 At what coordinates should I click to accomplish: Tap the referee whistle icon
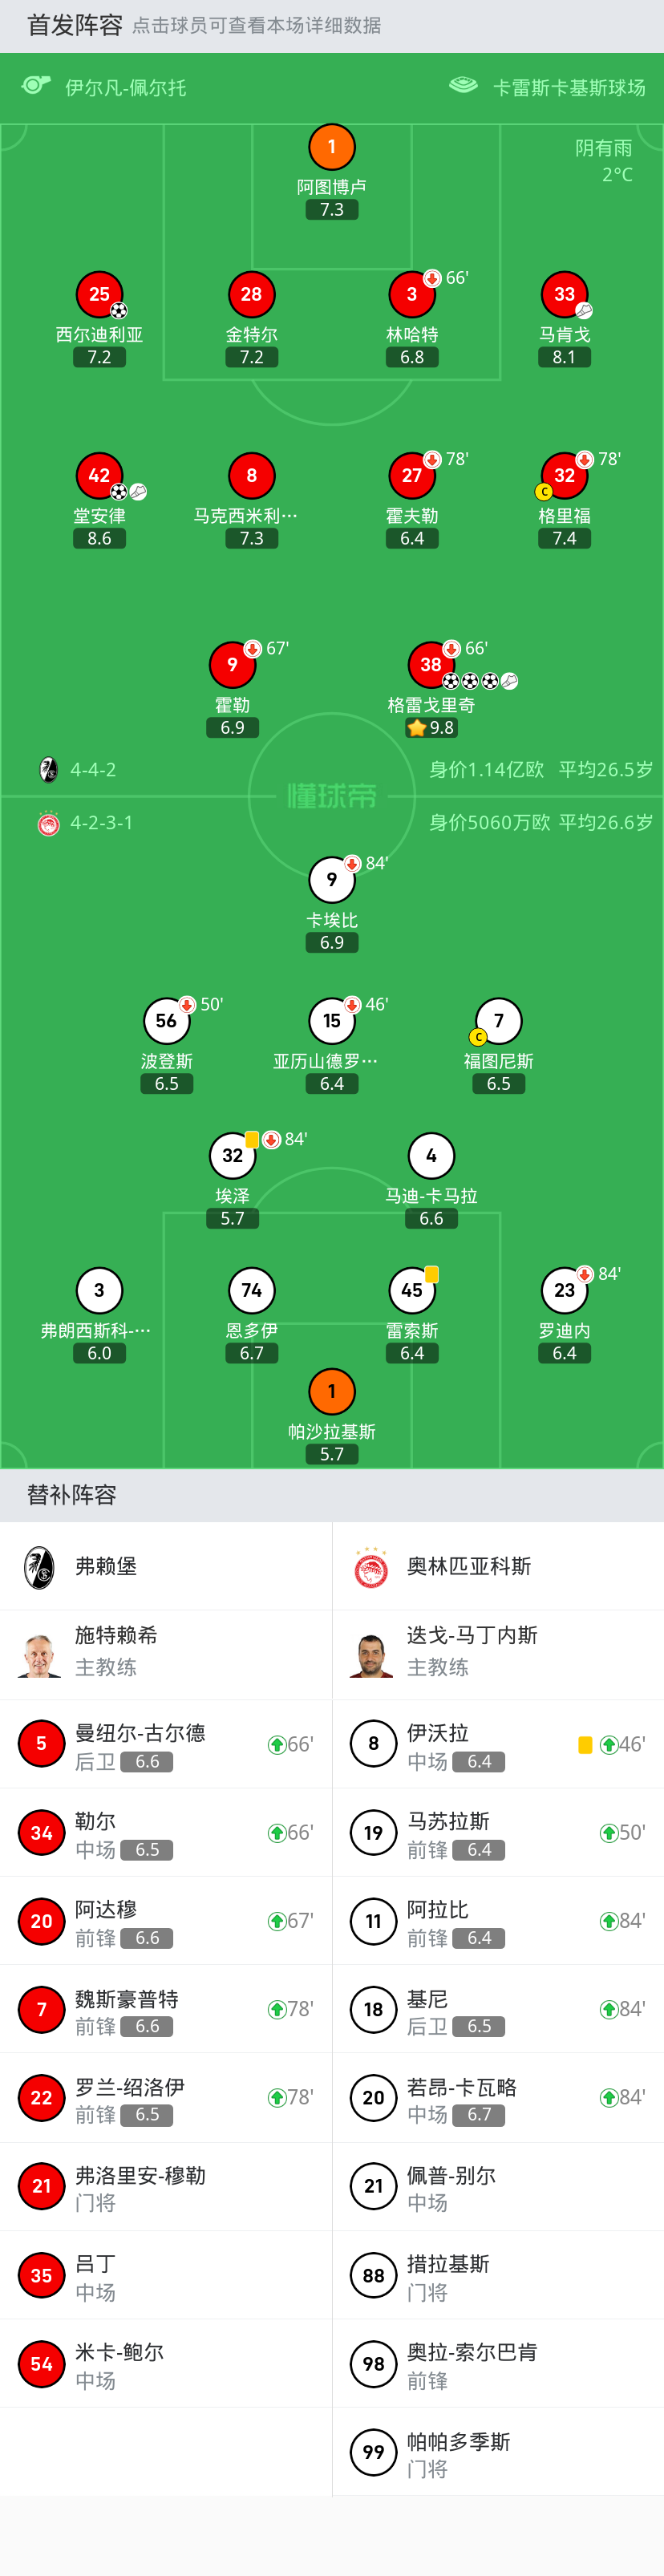pyautogui.click(x=36, y=86)
